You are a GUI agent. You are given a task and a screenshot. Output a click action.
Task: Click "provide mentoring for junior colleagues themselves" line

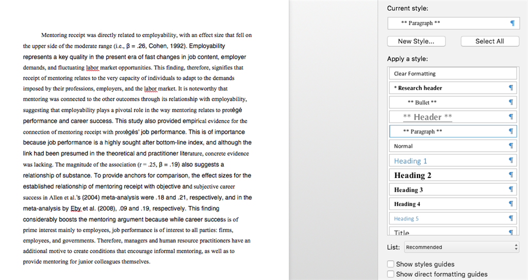87,261
